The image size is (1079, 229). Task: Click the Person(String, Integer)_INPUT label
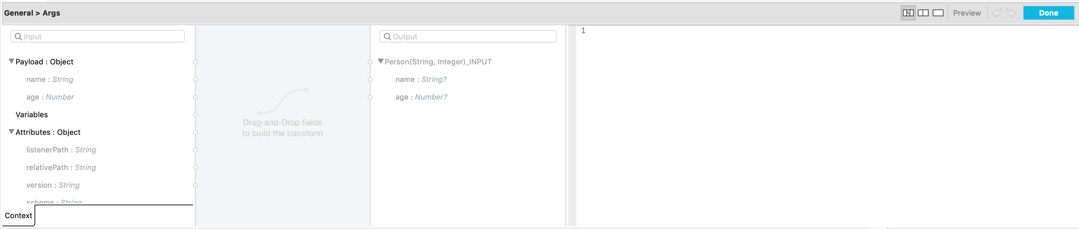(x=438, y=62)
